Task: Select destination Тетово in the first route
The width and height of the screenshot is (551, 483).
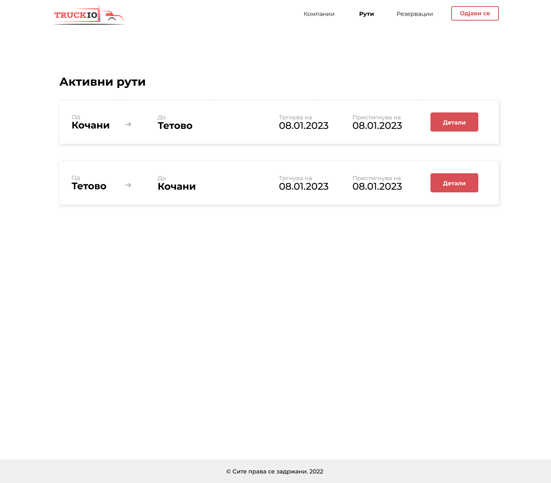Action: pyautogui.click(x=175, y=126)
